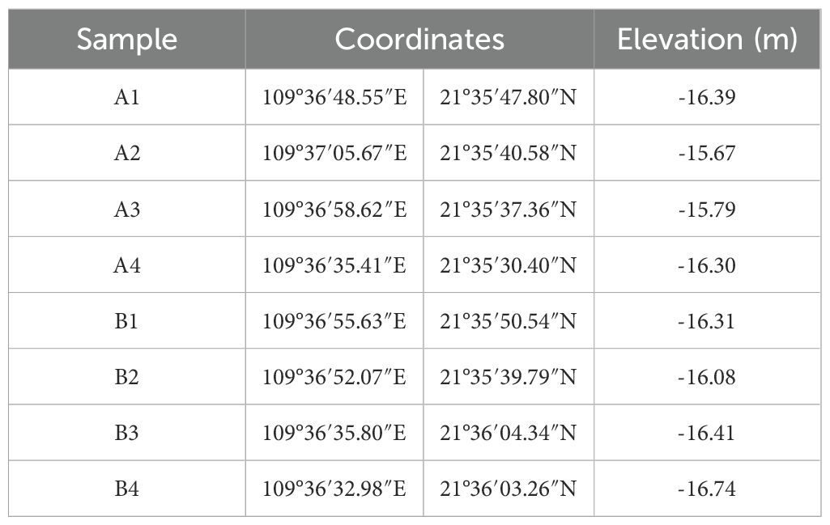The image size is (830, 525).
Task: Click latitude 21°35′50.54″N cell
Action: tap(509, 321)
